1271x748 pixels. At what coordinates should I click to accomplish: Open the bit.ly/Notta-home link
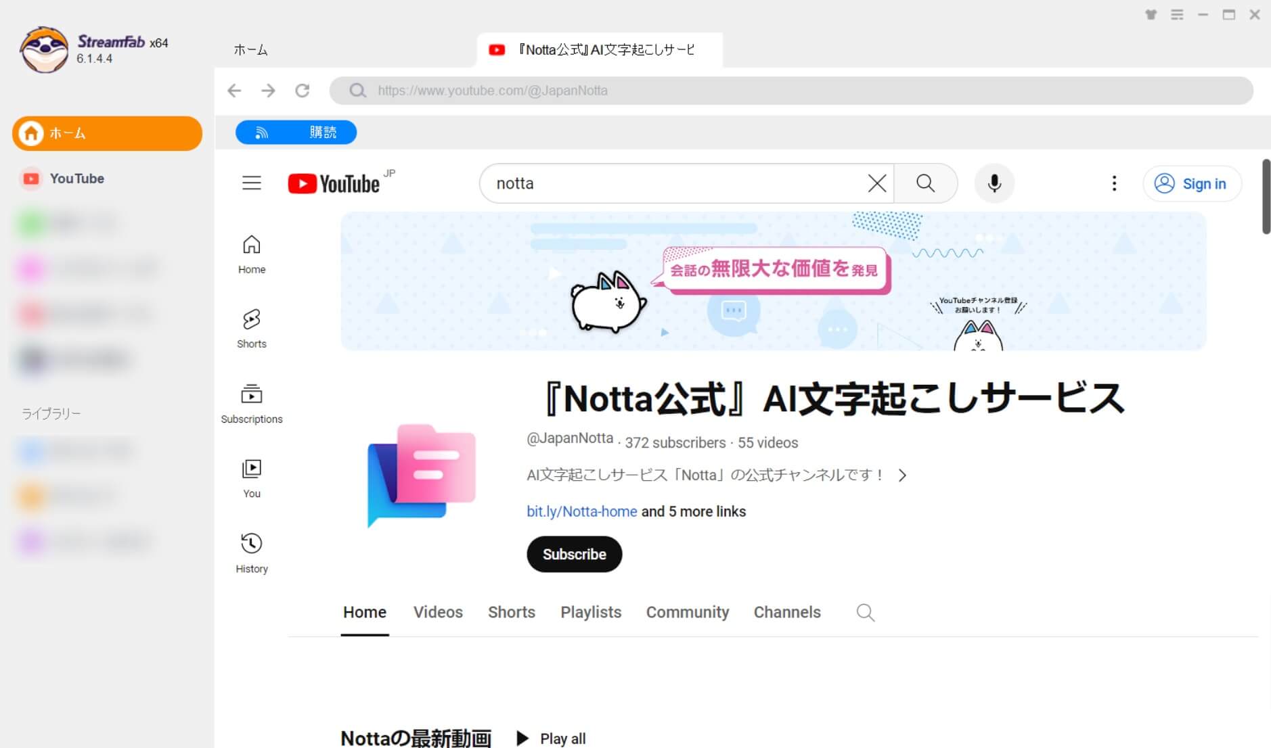coord(582,512)
